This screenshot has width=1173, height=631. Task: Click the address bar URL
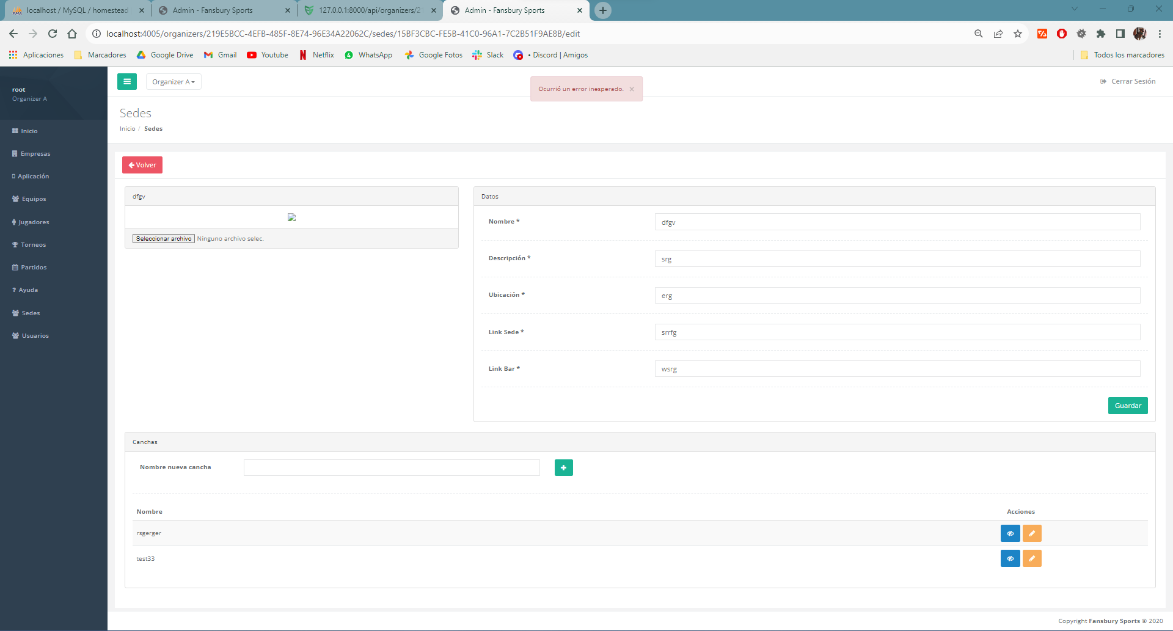pos(343,34)
